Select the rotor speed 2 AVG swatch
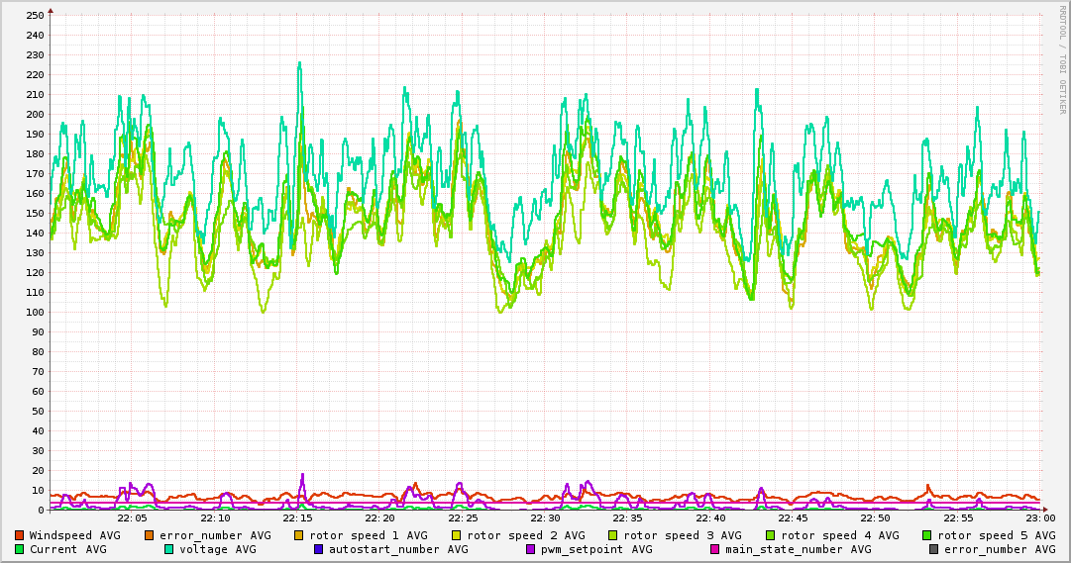Viewport: 1071px width, 563px height. 457,535
